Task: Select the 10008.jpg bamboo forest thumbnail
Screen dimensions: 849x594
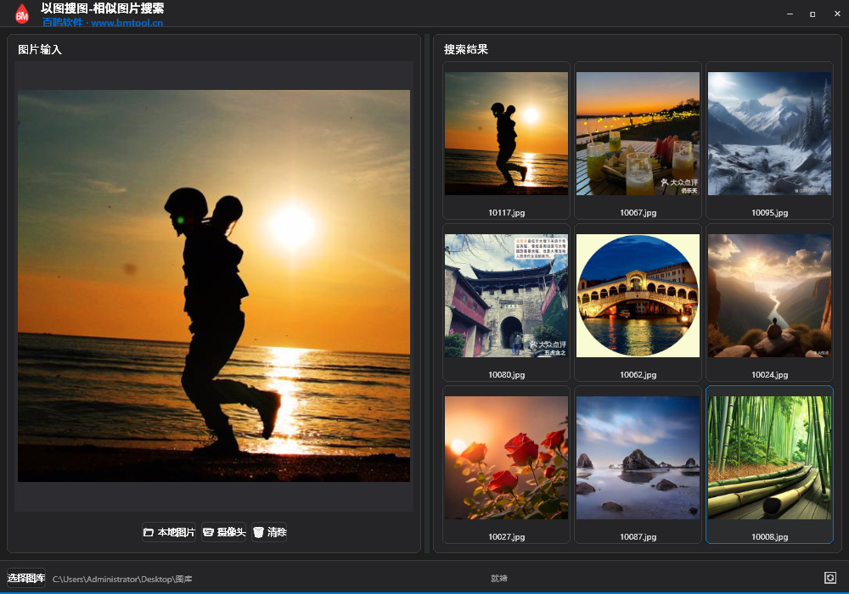Action: click(769, 457)
